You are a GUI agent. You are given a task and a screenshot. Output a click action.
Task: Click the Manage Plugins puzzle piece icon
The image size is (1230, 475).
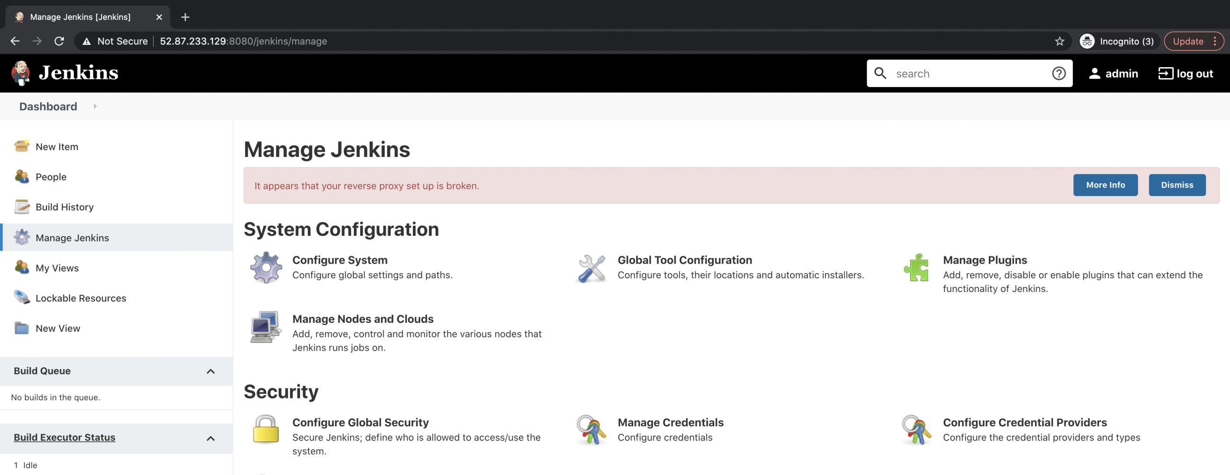916,268
